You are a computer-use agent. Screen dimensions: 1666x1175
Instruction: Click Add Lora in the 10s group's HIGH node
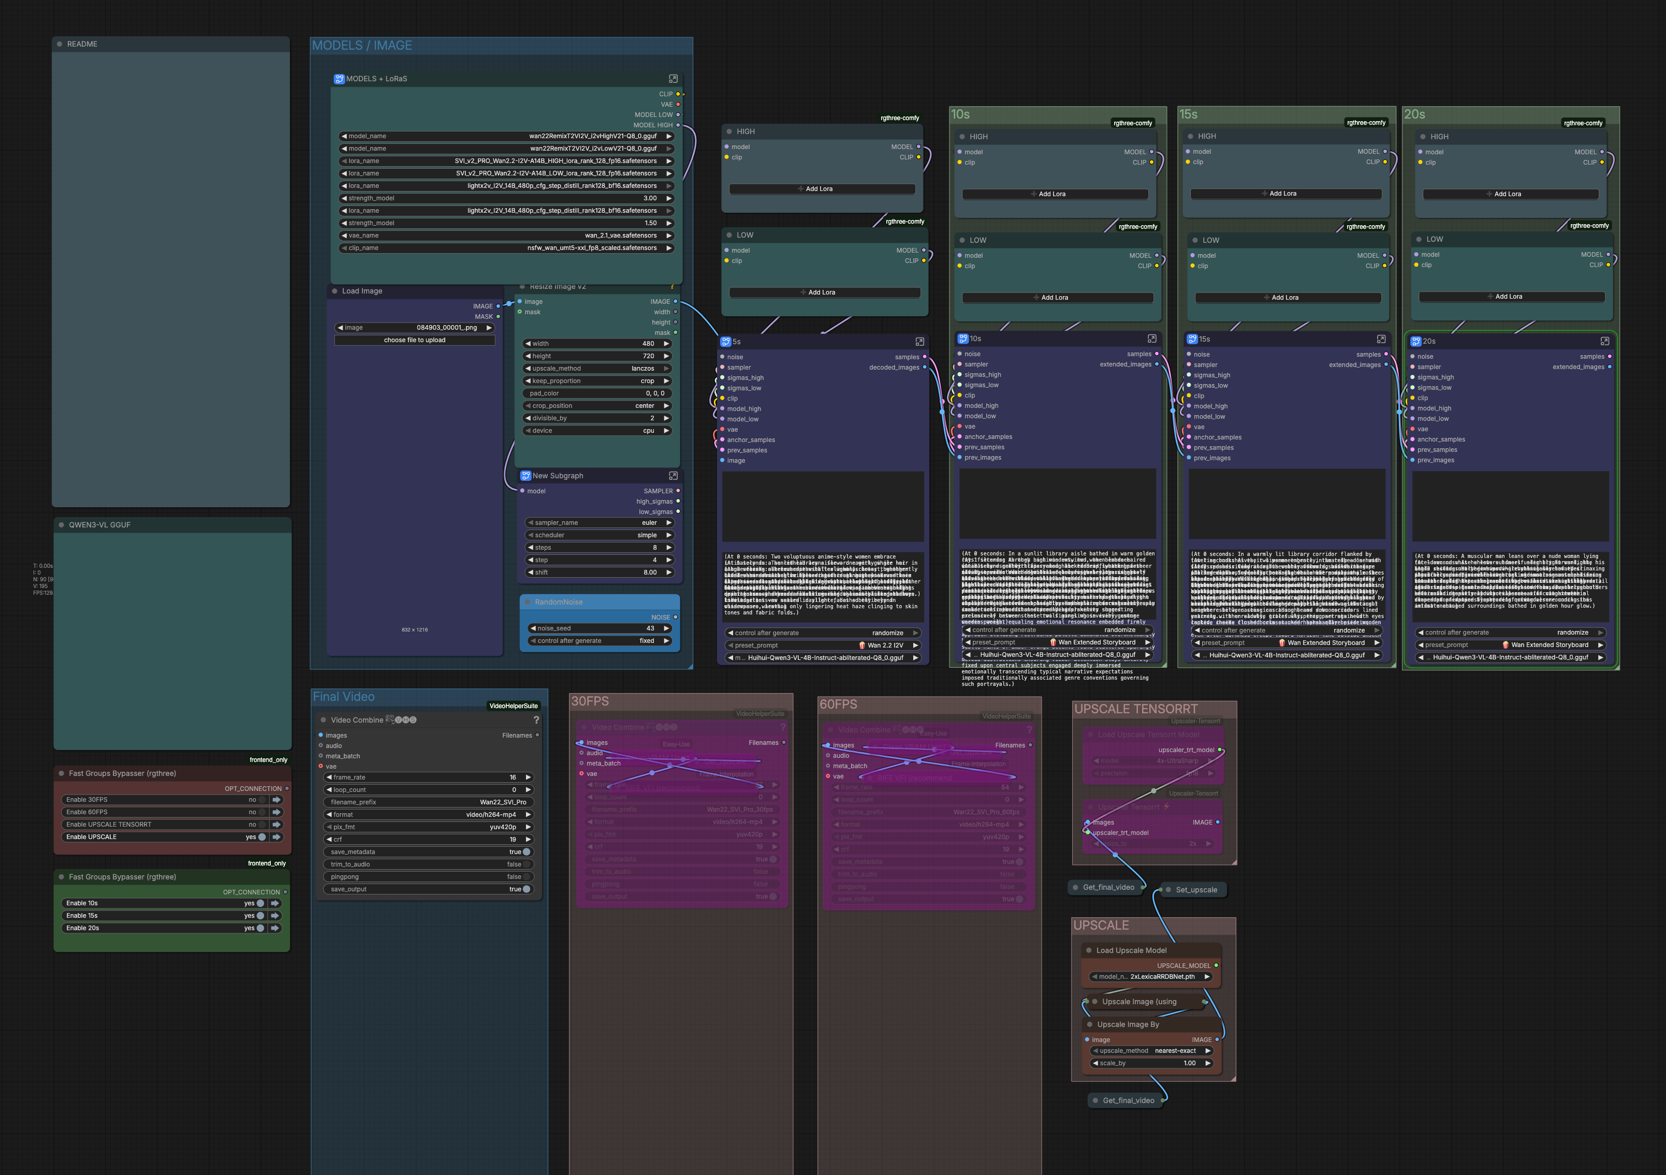[1054, 194]
